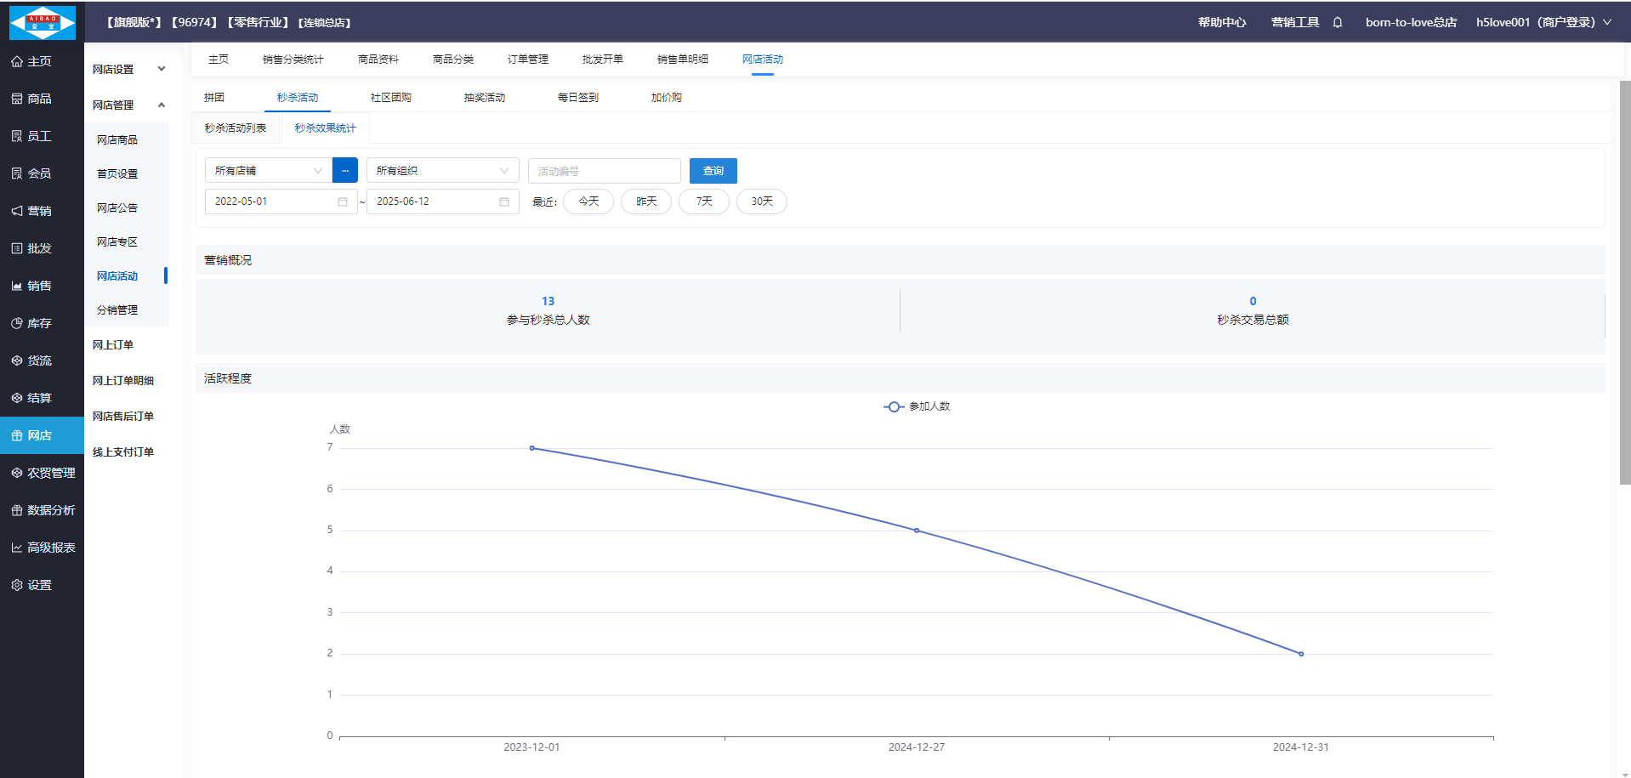This screenshot has width=1631, height=778.
Task: Open 设置 gear in sidebar
Action: (39, 585)
